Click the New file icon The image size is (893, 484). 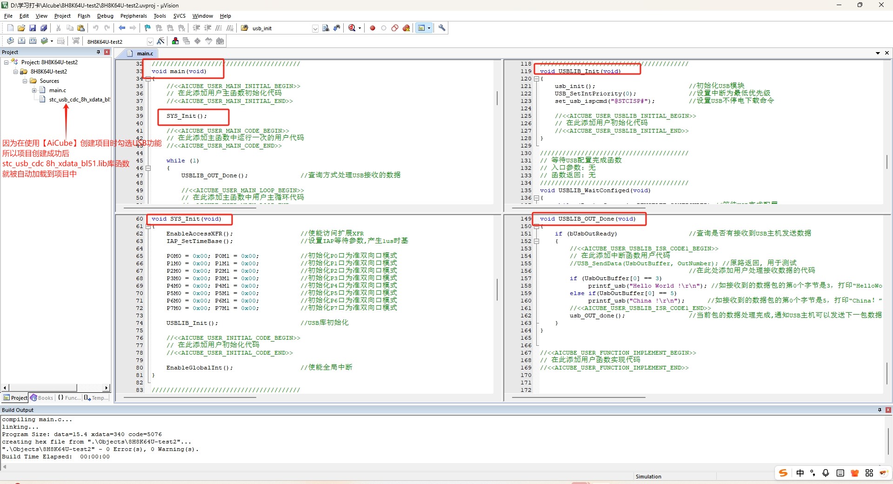[x=10, y=28]
